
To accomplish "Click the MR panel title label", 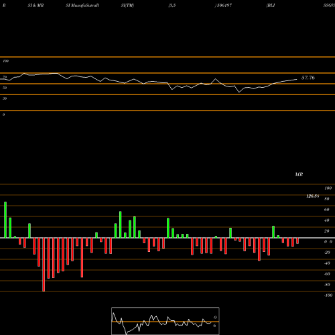I will click(299, 174).
